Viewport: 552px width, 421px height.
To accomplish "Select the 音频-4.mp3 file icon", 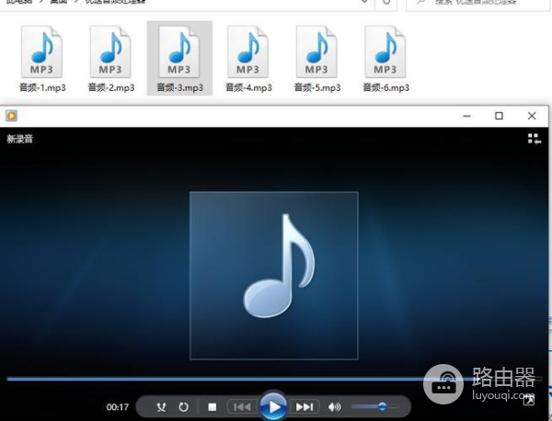I will (247, 51).
